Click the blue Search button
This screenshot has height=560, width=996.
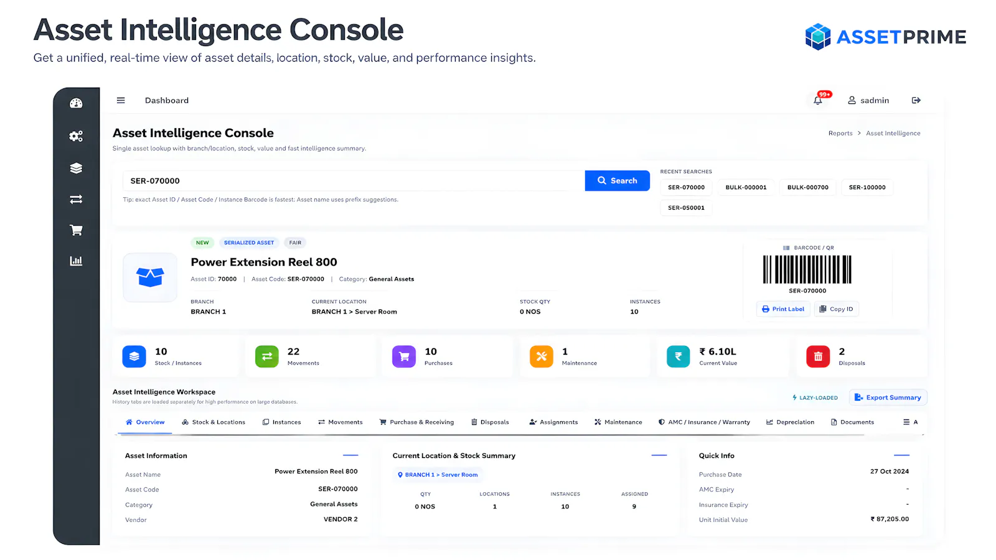click(x=618, y=180)
